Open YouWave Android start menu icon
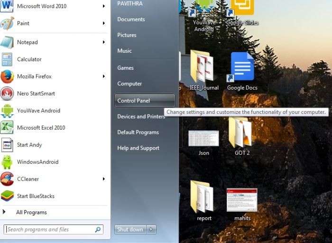Viewport: 332px width, 243px height. [x=7, y=111]
